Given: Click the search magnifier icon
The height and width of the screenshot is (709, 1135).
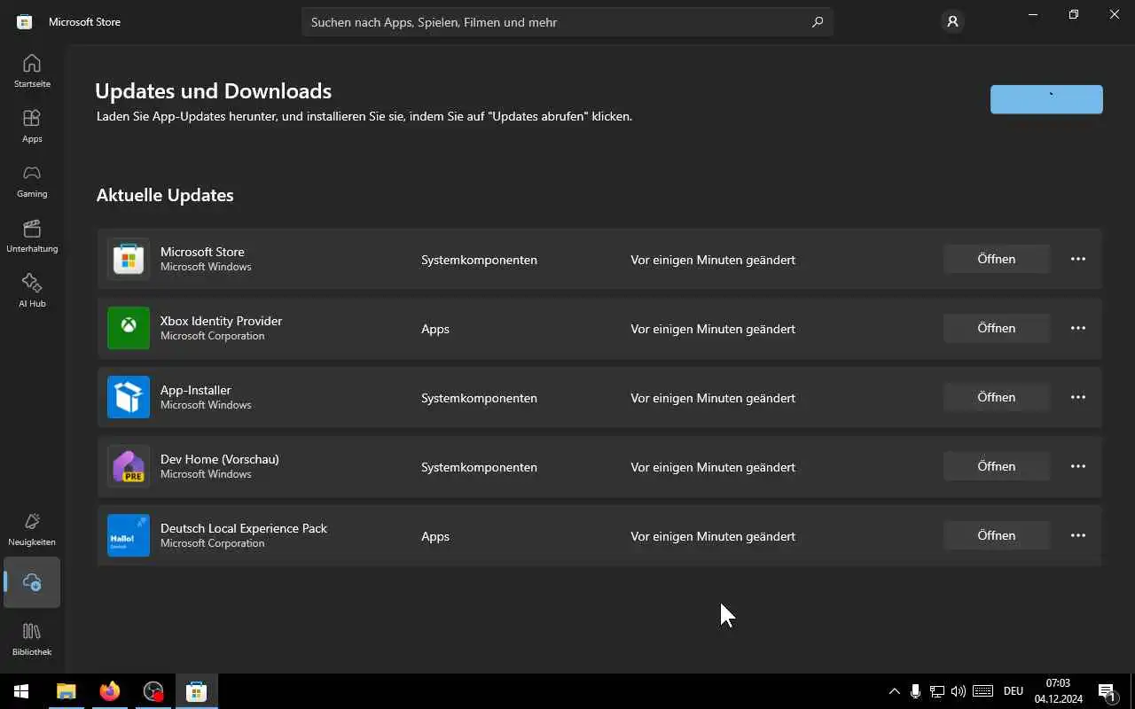Looking at the screenshot, I should click(818, 22).
